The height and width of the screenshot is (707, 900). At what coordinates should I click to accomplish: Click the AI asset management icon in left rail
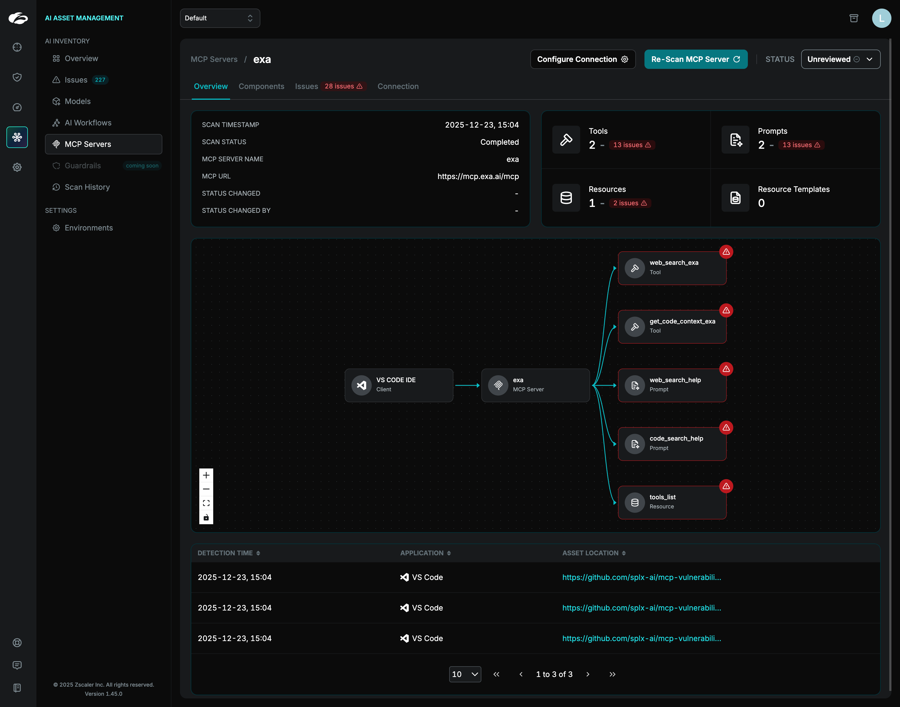17,137
